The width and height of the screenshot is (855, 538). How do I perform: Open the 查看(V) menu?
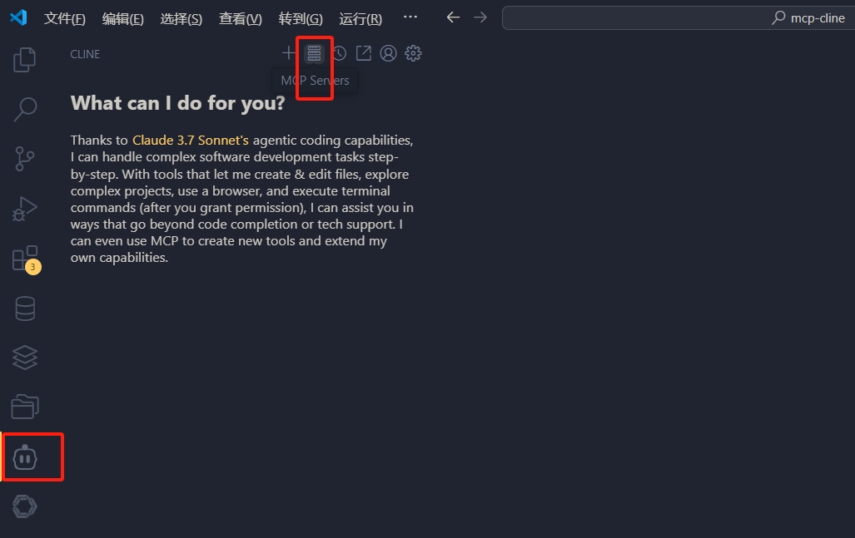240,18
